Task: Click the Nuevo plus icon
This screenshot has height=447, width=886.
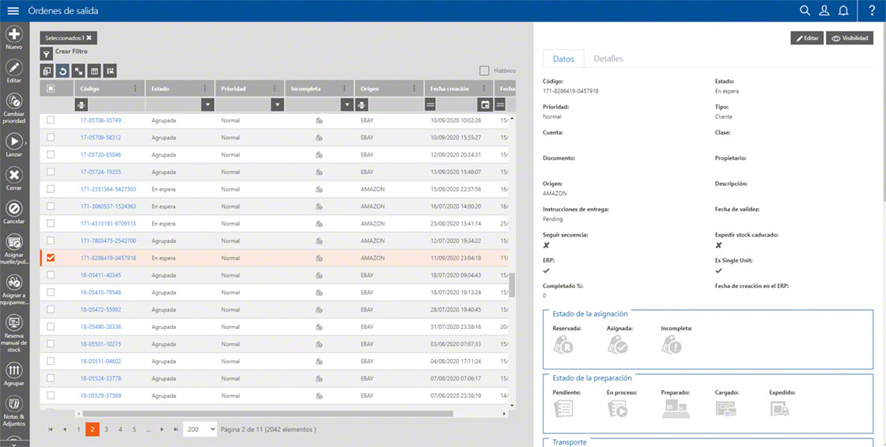Action: click(x=13, y=35)
